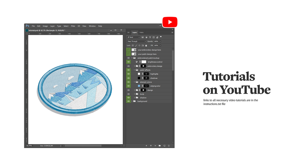Select the shadow group row
The image size is (300, 168).
[149, 98]
